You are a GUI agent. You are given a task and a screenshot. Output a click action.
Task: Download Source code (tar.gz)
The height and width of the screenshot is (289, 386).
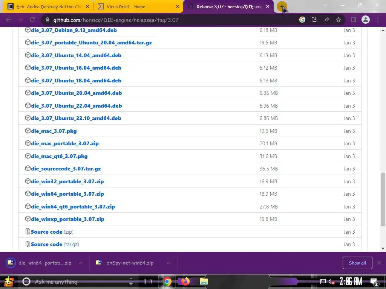[55, 245]
